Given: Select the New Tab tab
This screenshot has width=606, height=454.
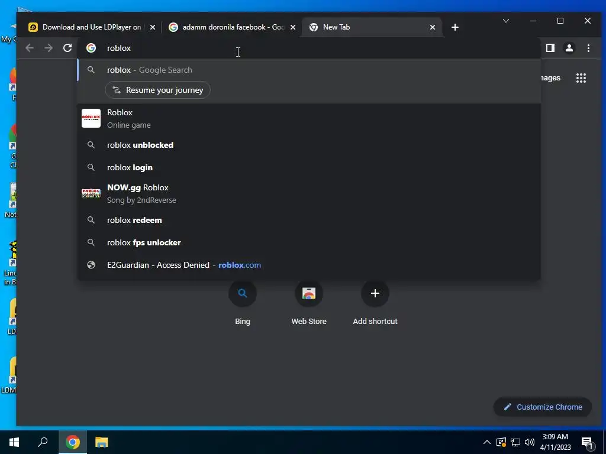Looking at the screenshot, I should [371, 27].
